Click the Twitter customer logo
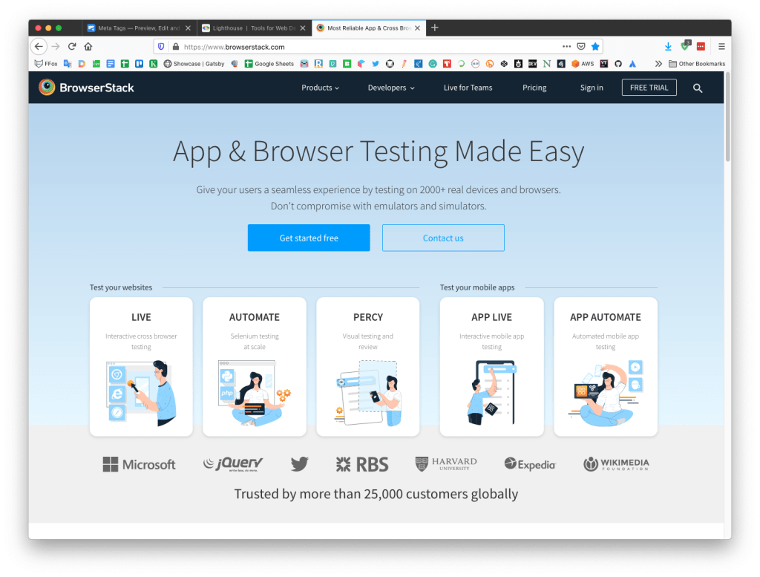 [300, 464]
